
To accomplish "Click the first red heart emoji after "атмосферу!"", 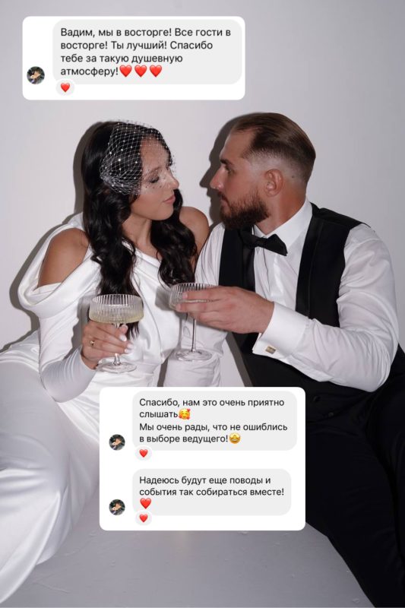I will pyautogui.click(x=126, y=71).
